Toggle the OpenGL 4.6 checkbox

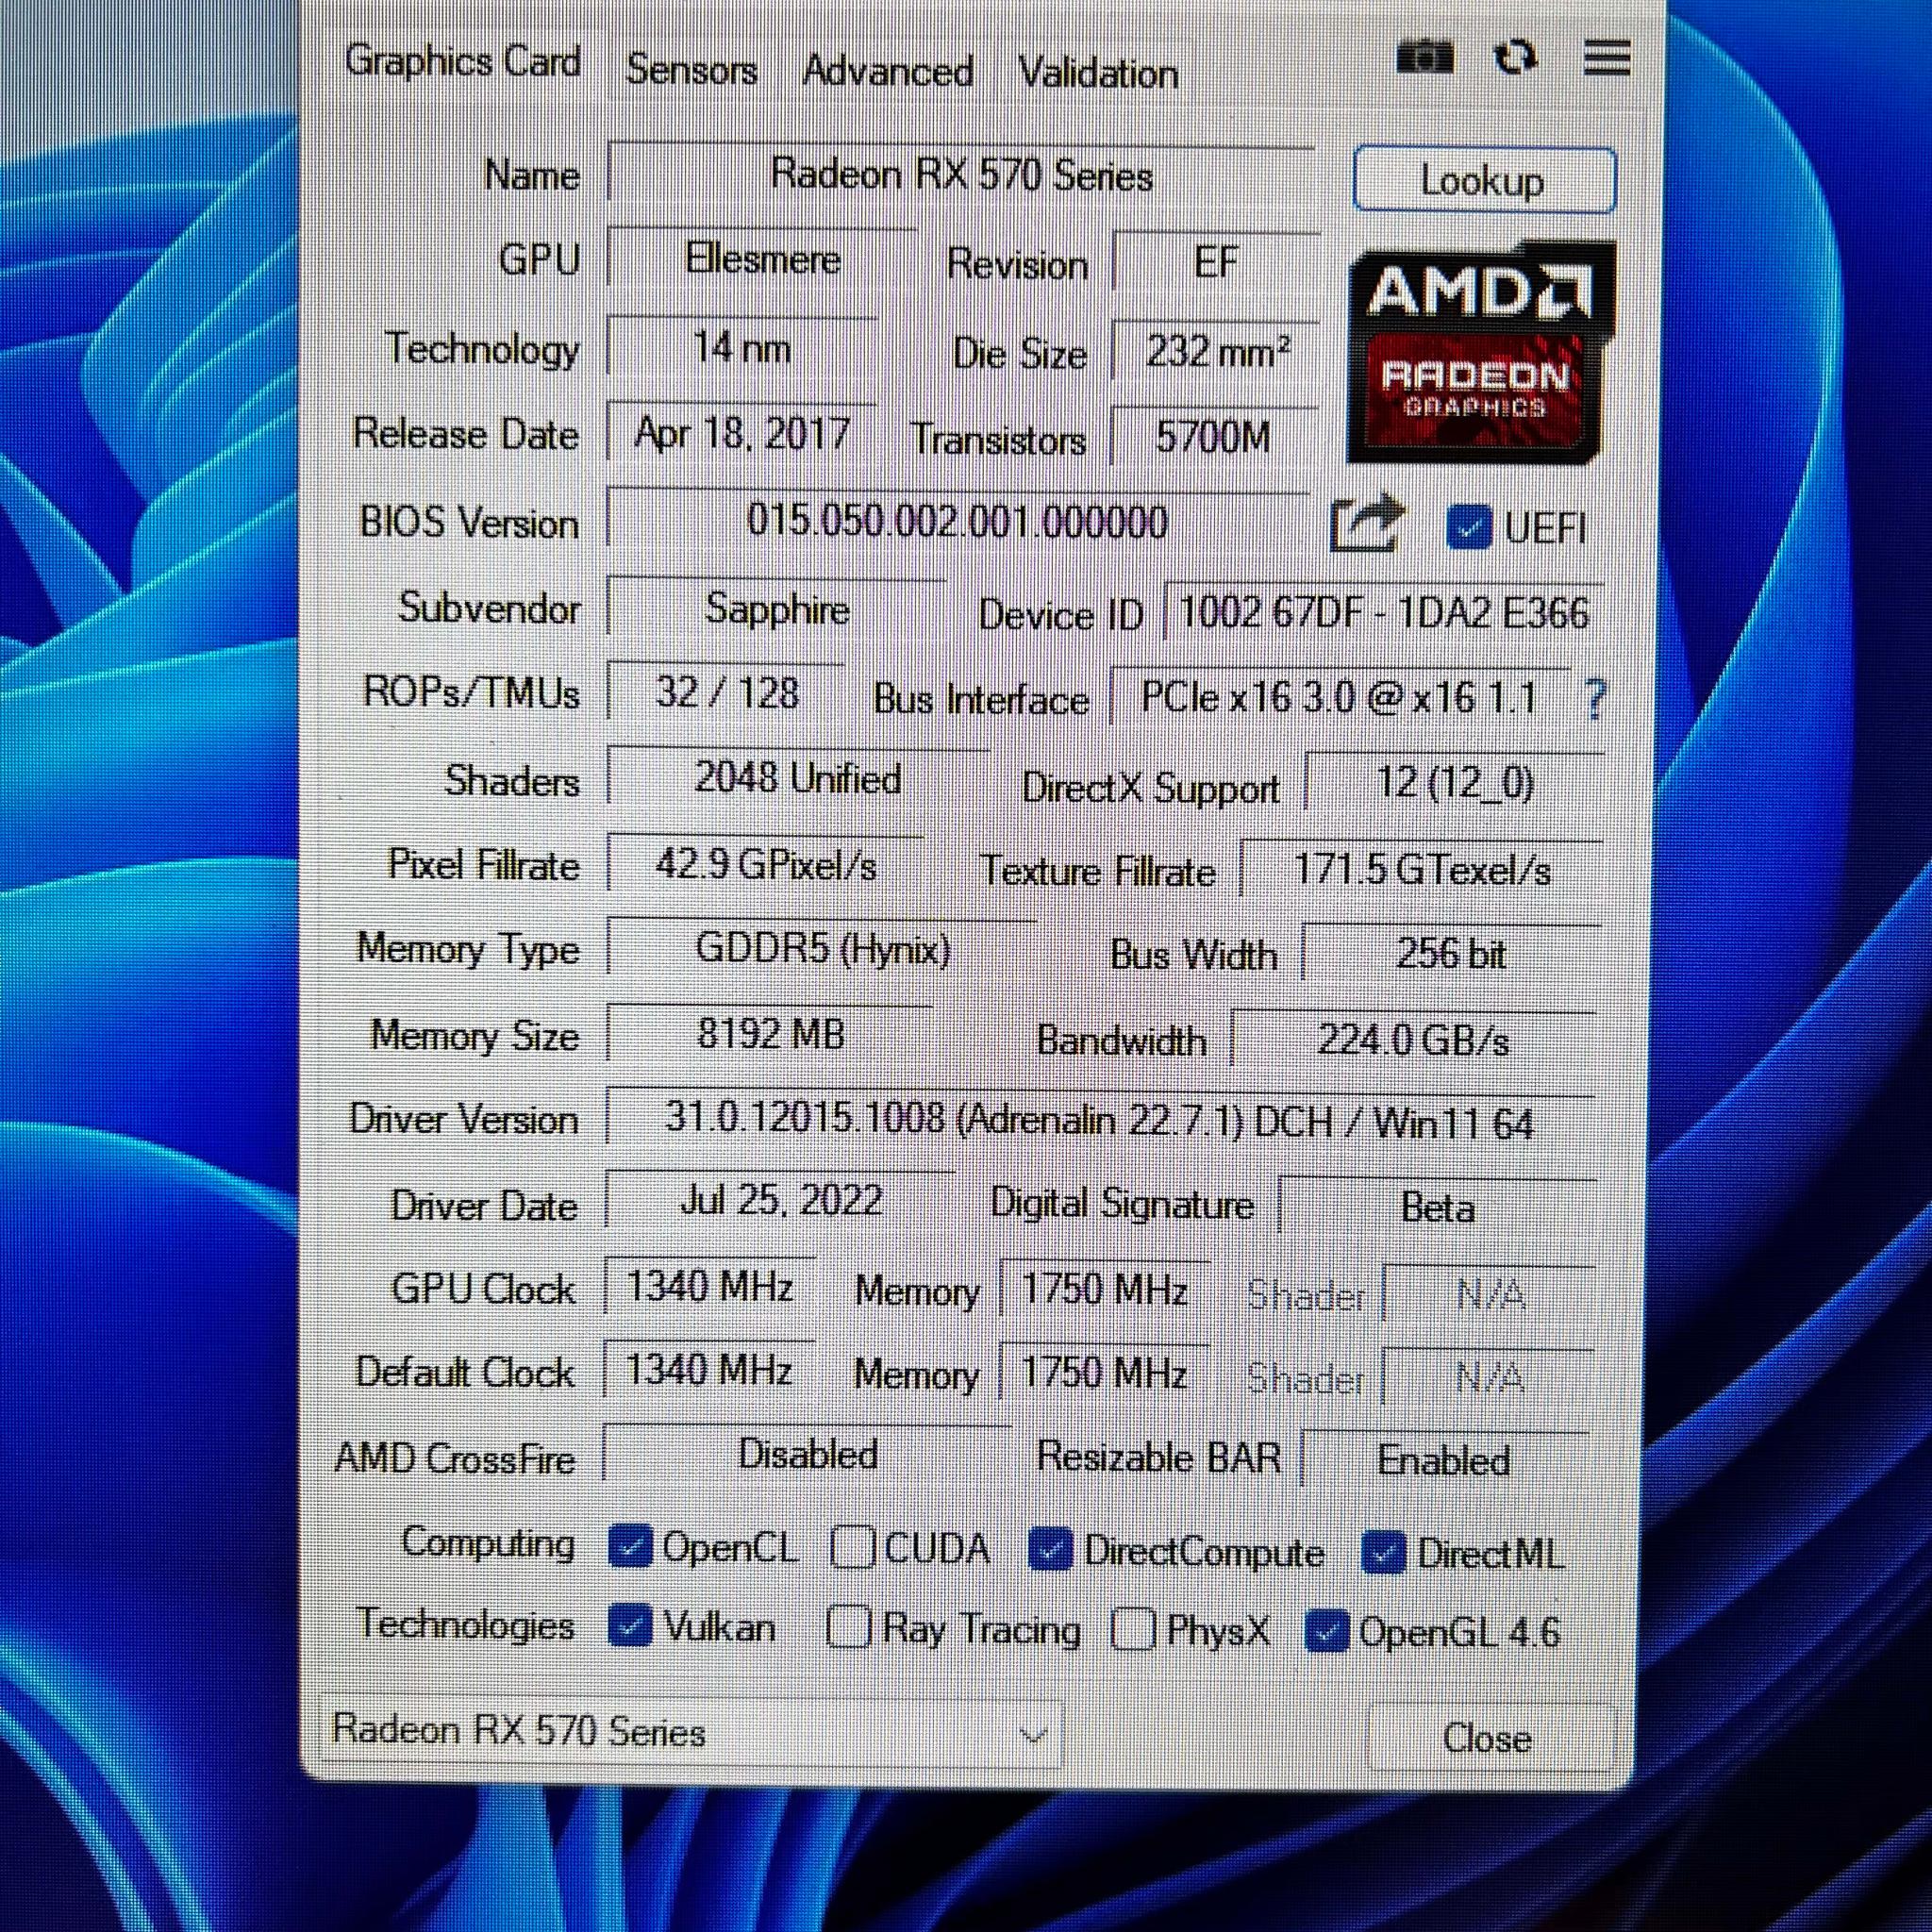(x=1327, y=1632)
